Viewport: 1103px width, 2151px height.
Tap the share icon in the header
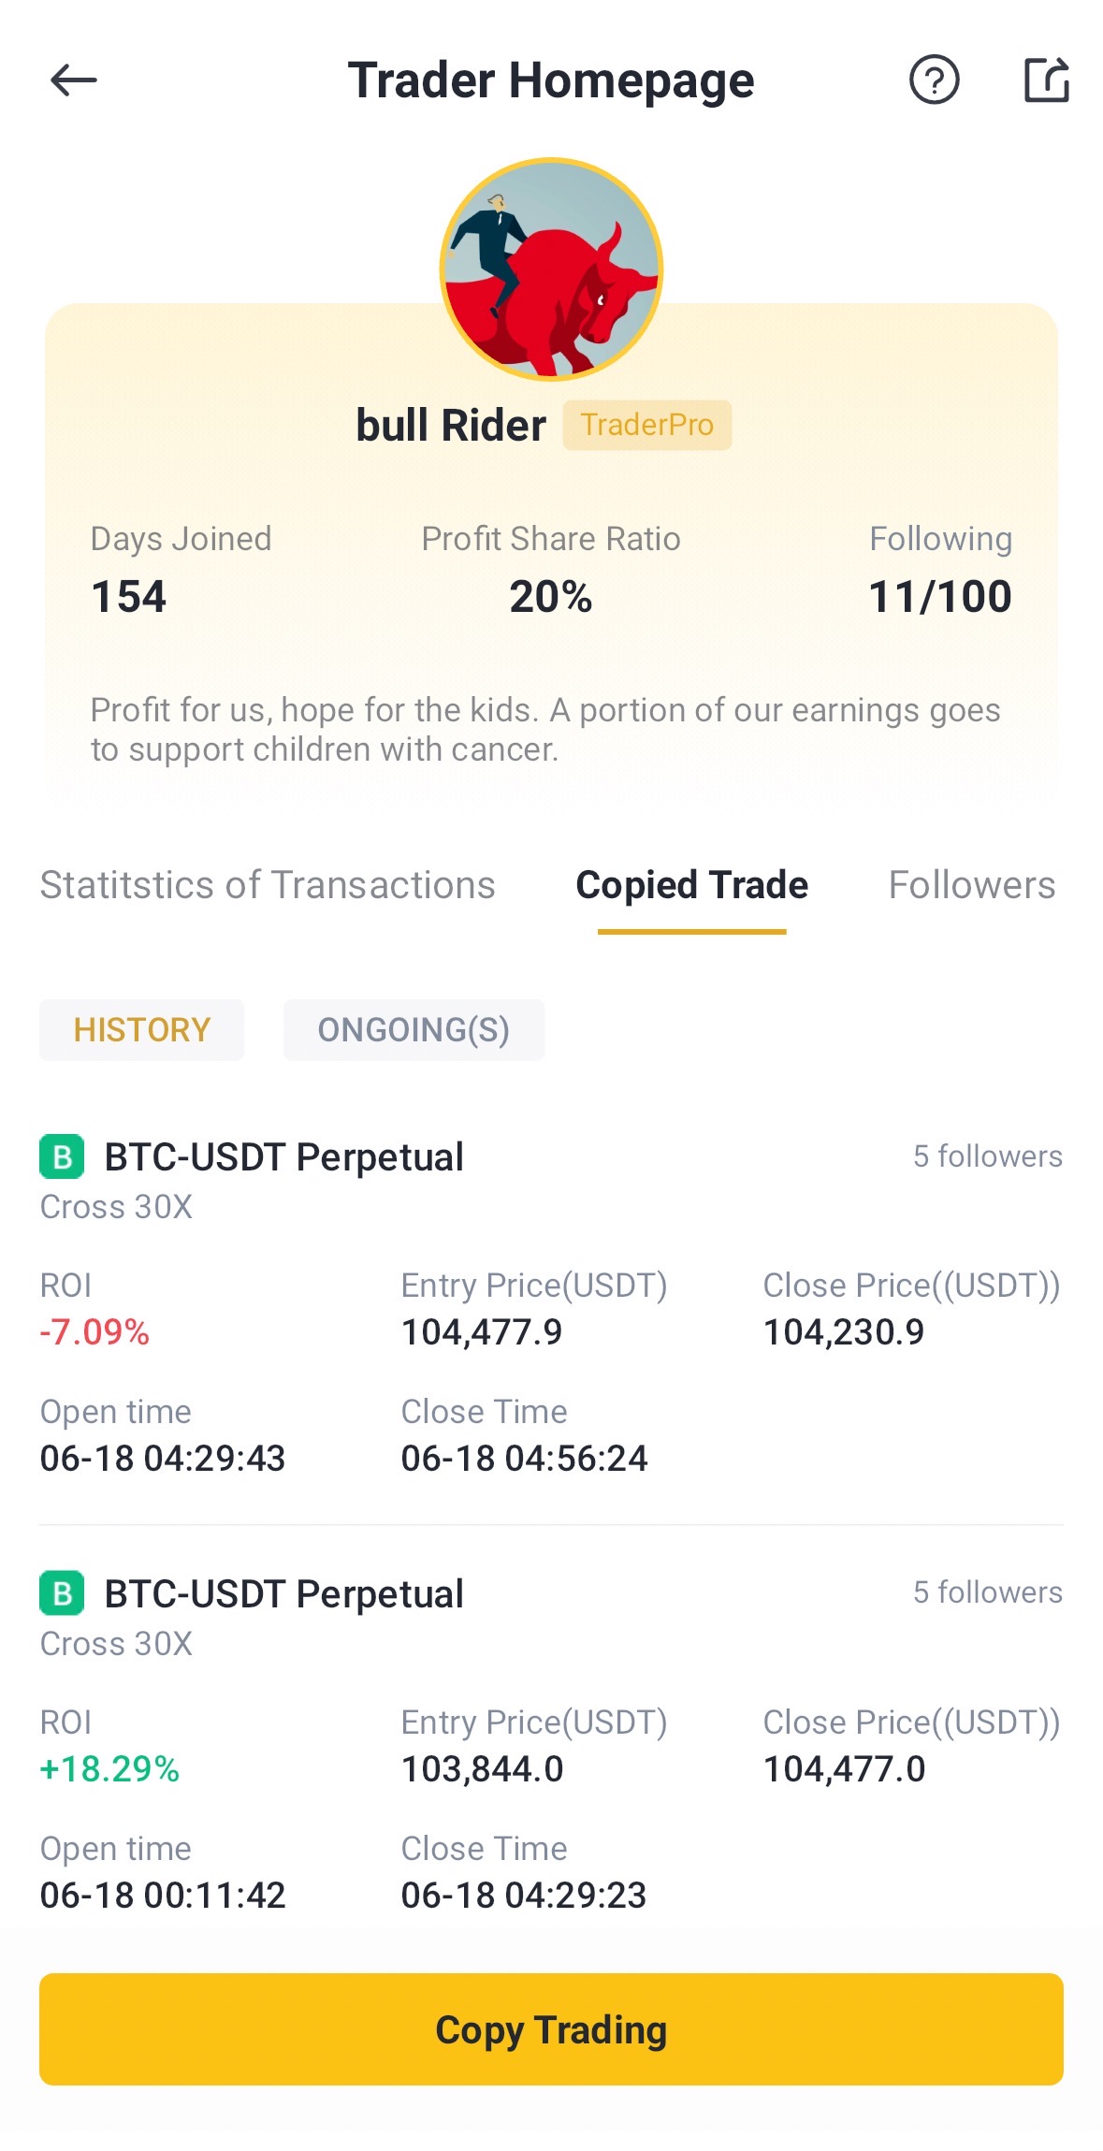(x=1046, y=80)
